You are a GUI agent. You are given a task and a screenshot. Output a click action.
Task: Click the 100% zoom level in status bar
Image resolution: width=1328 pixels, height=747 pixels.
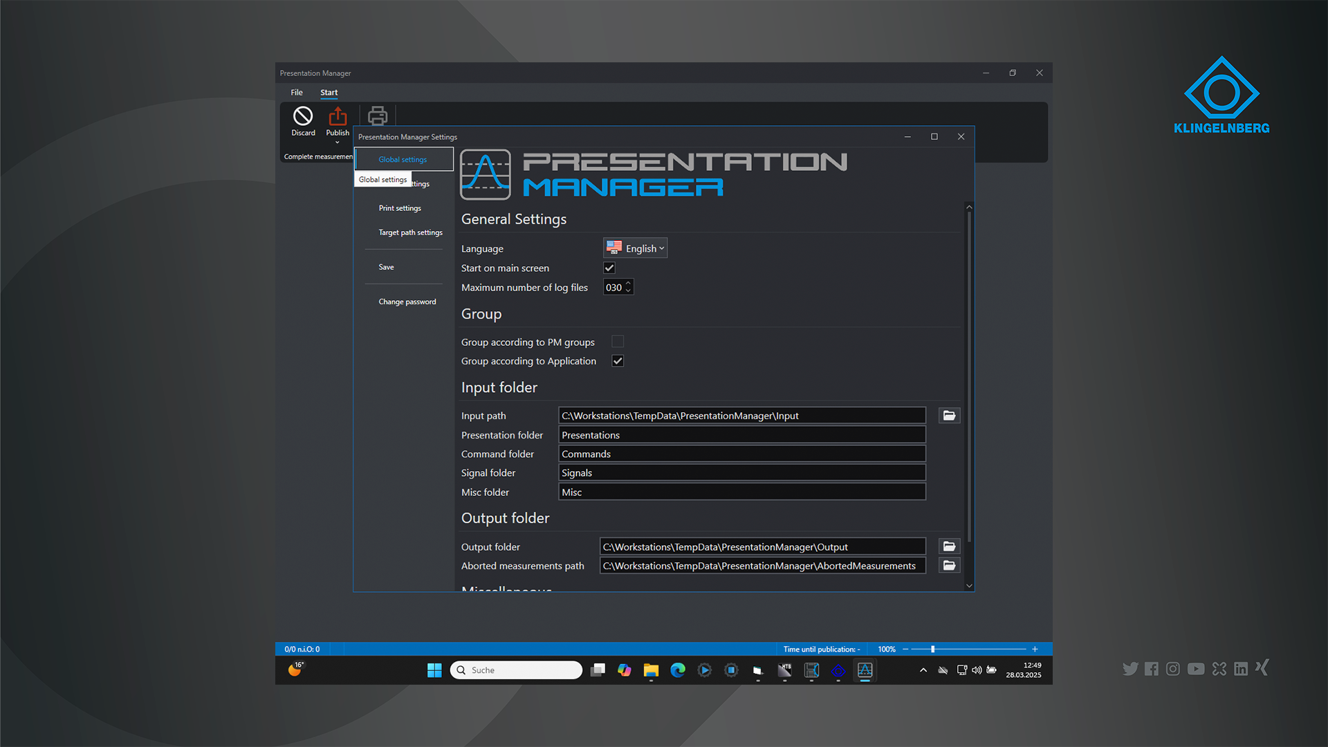coord(887,649)
